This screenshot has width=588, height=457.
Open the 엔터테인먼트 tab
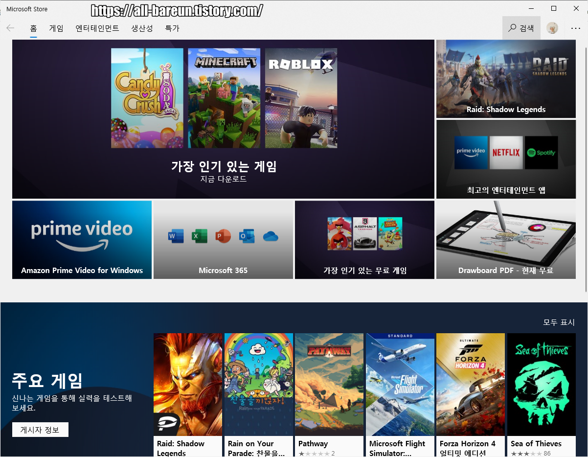pos(97,28)
